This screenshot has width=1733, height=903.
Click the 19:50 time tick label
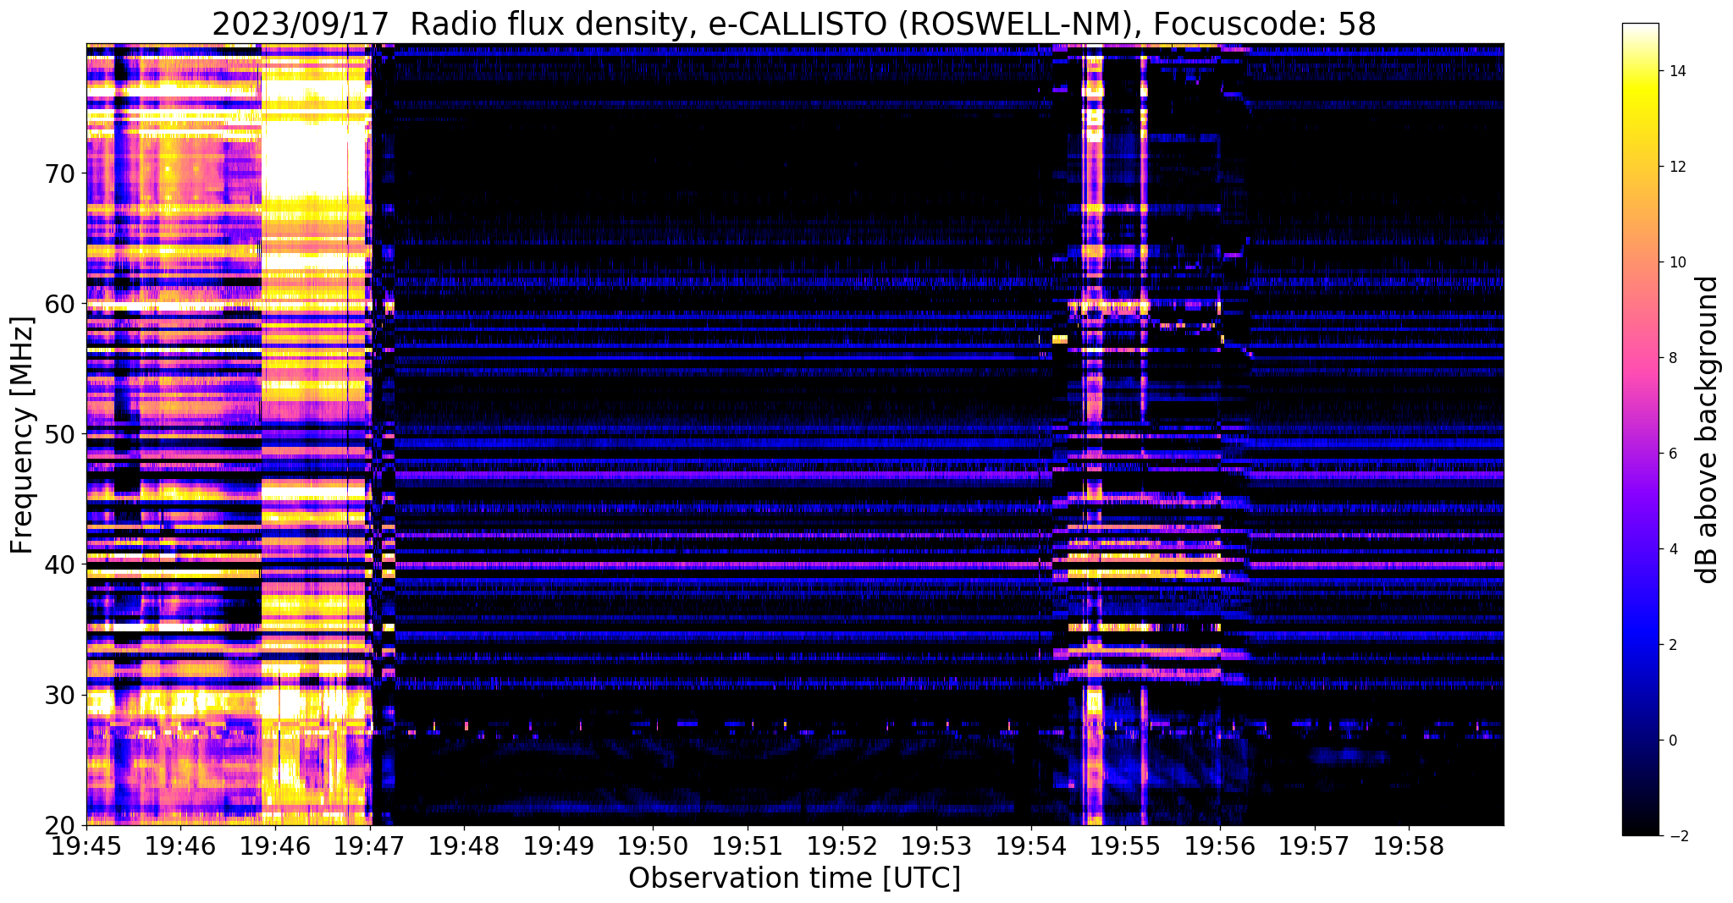pos(653,847)
